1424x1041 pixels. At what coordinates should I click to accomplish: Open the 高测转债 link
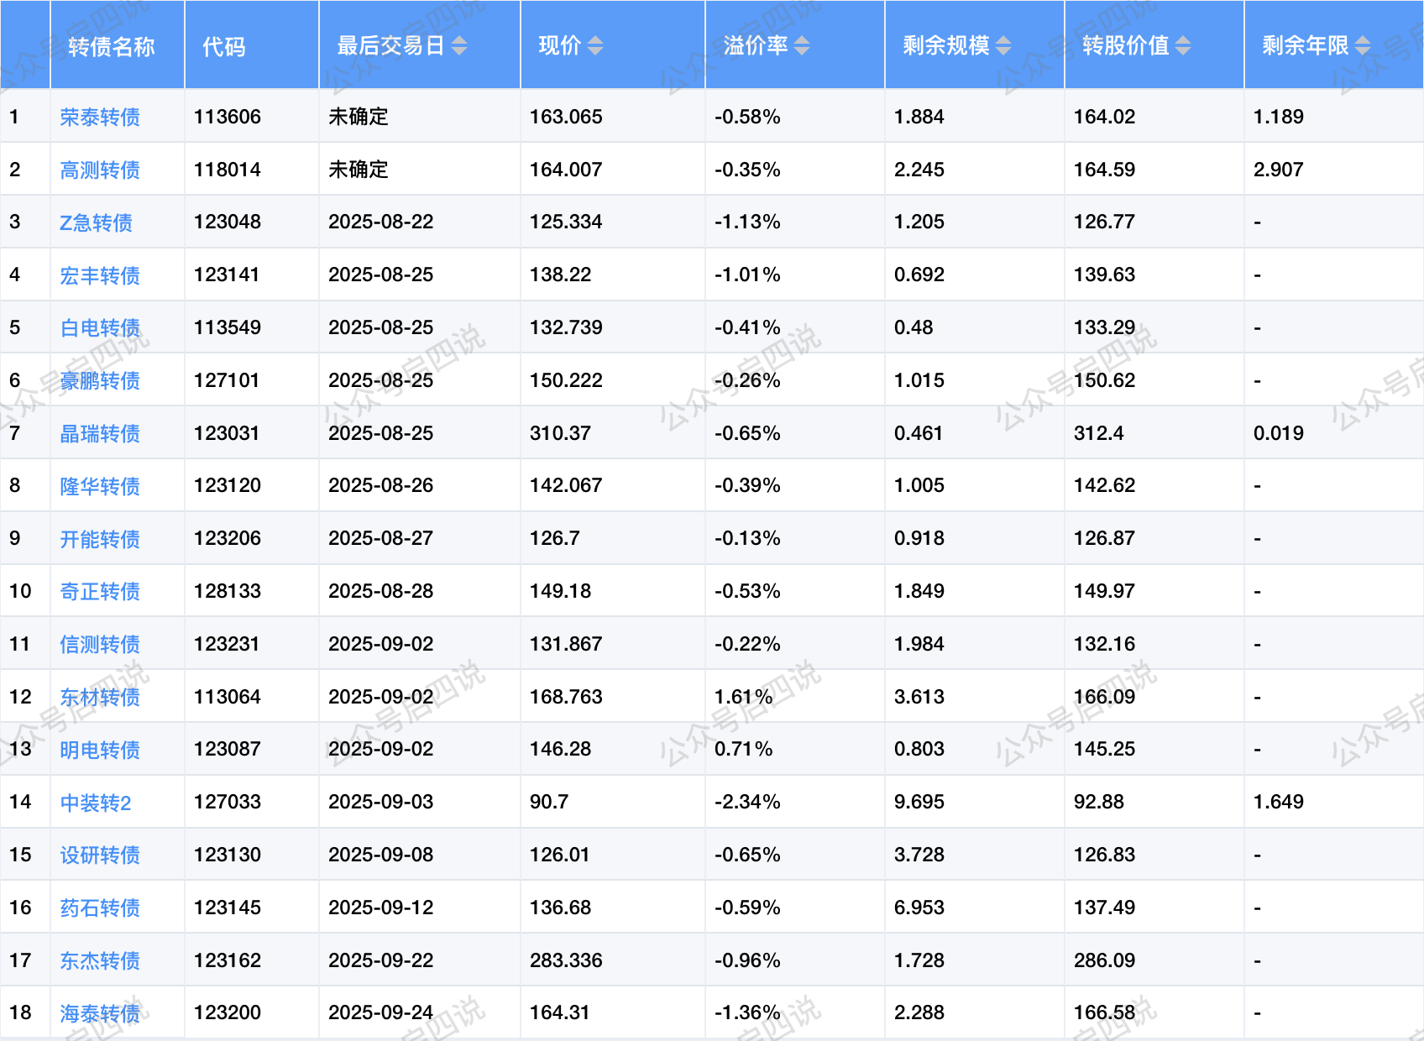click(100, 170)
